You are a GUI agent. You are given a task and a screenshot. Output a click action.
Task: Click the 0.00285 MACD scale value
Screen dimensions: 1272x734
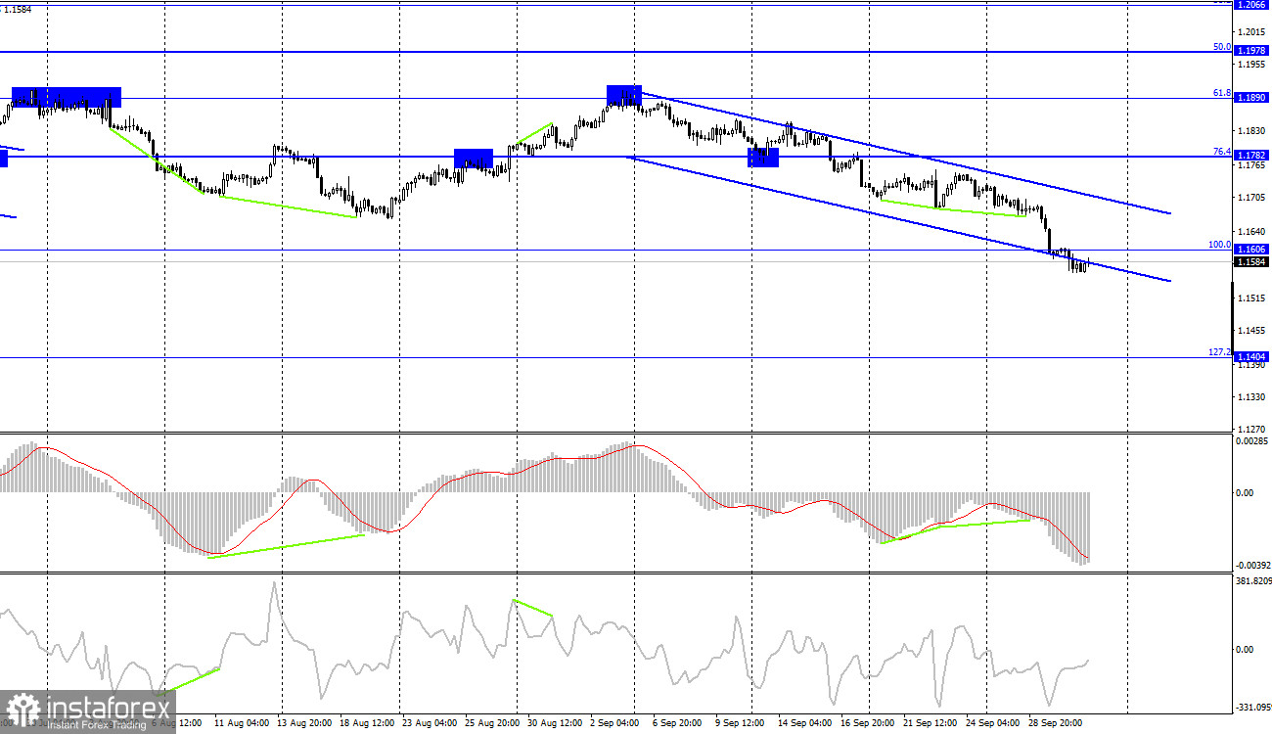pyautogui.click(x=1253, y=442)
